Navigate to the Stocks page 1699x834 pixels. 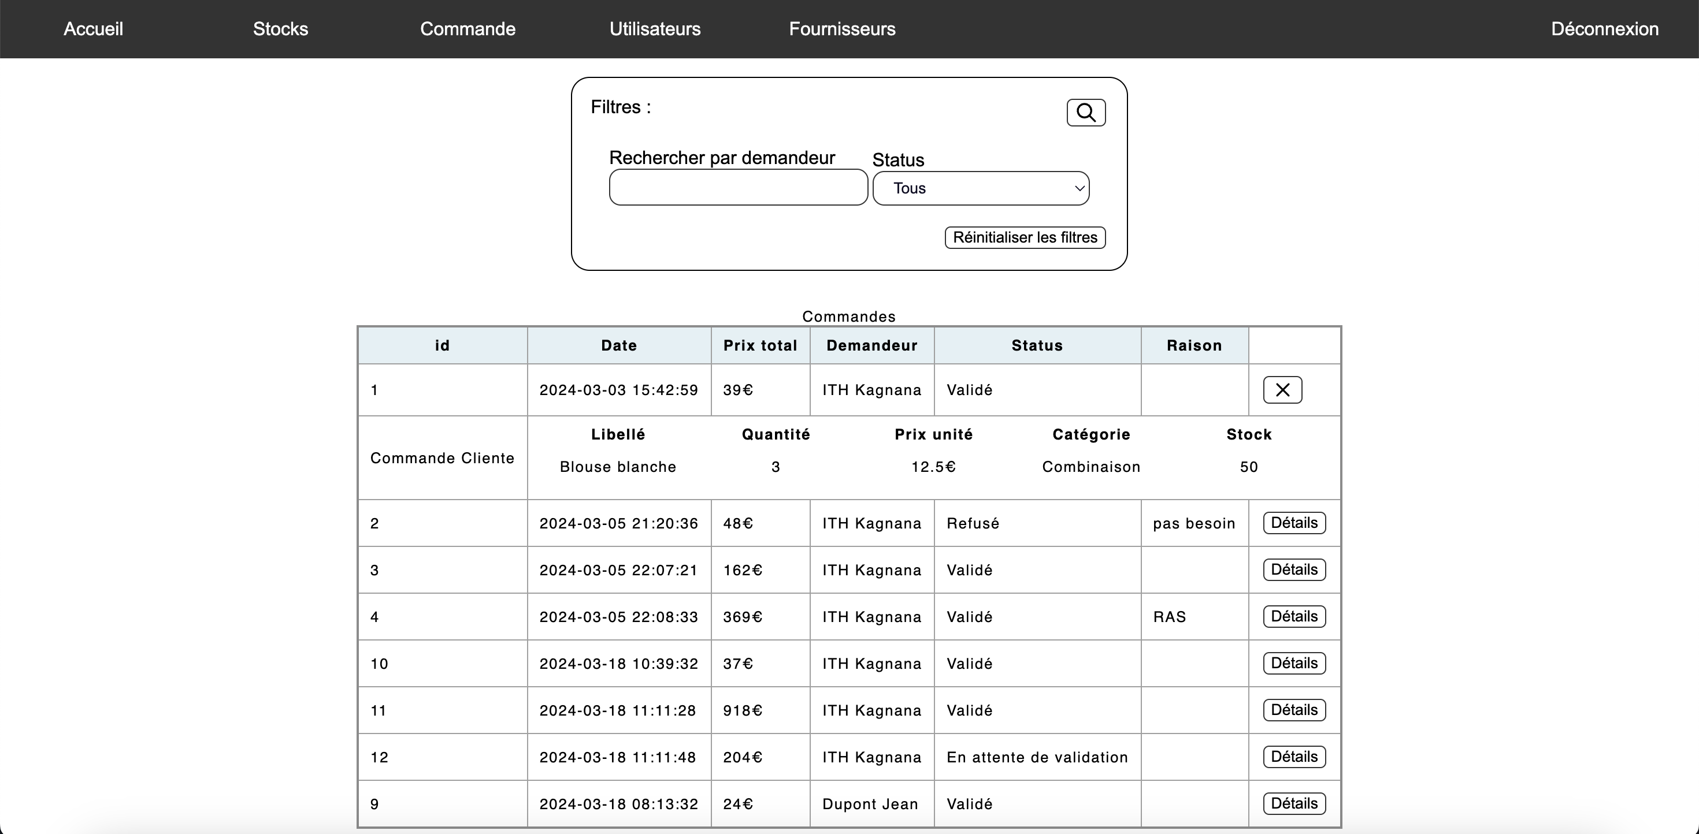pos(280,29)
